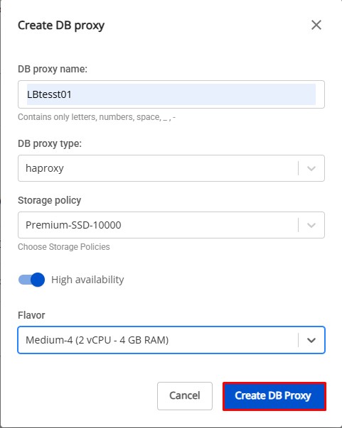
Task: Close the Create DB proxy dialog
Action: click(316, 25)
